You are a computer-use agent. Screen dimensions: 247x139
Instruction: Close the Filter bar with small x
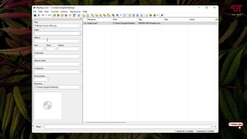[33, 126]
